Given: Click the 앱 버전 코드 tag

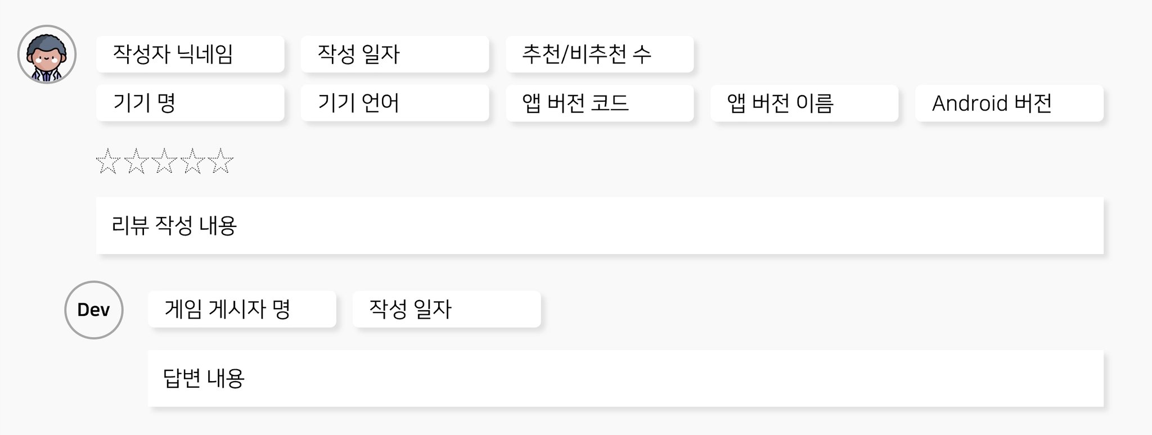Looking at the screenshot, I should 600,103.
